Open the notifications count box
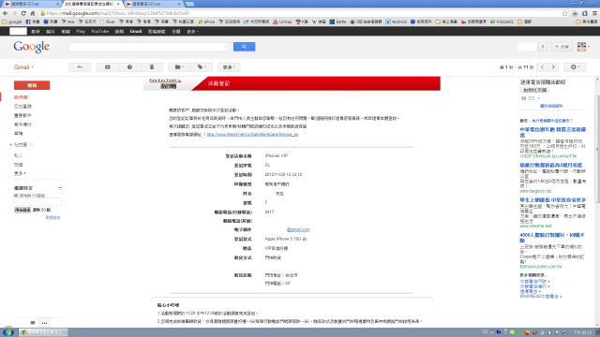600x337 pixels. (x=543, y=47)
